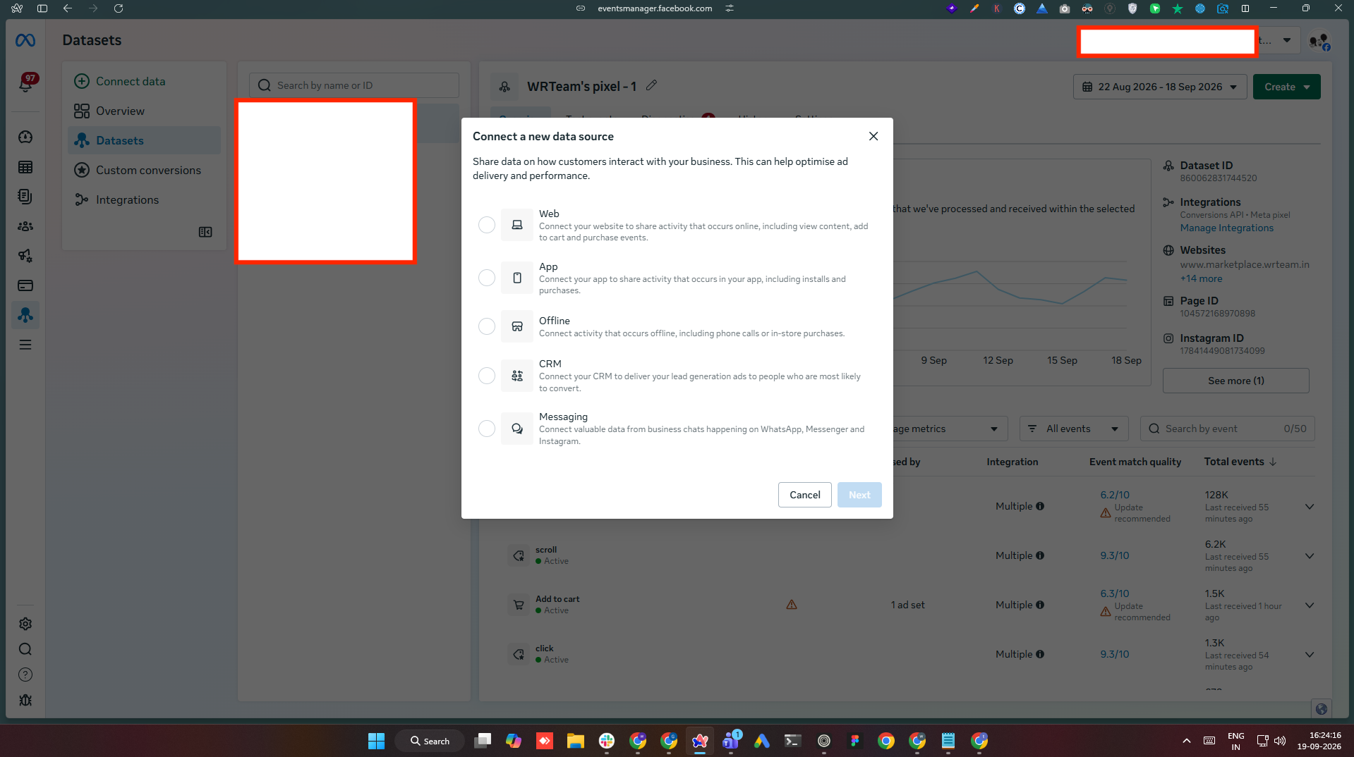
Task: Open the audiences people icon in sidebar
Action: [x=25, y=226]
